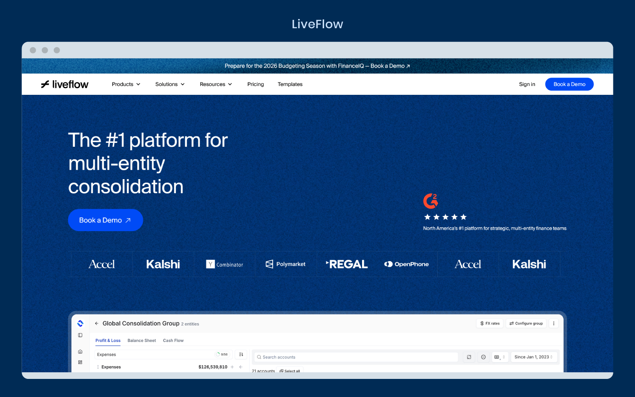Screen dimensions: 635x397
Task: Click the dashboard app logo in sidebar
Action: coord(80,323)
